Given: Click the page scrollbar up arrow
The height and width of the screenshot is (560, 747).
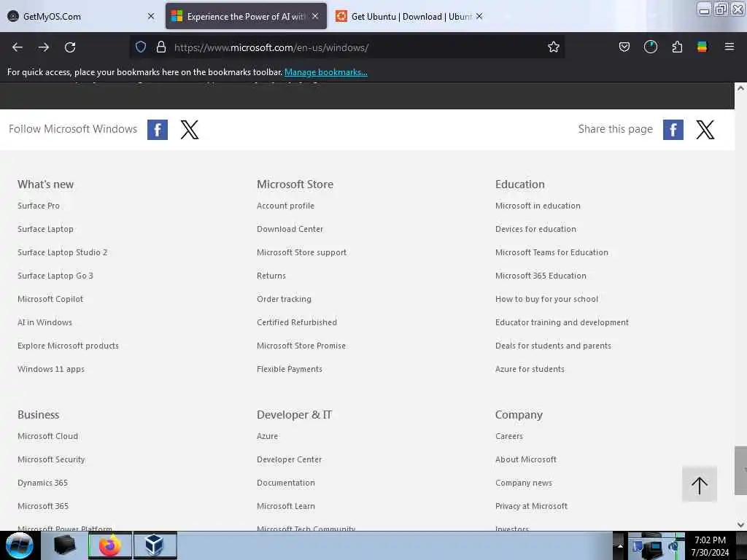Looking at the screenshot, I should coord(740,88).
